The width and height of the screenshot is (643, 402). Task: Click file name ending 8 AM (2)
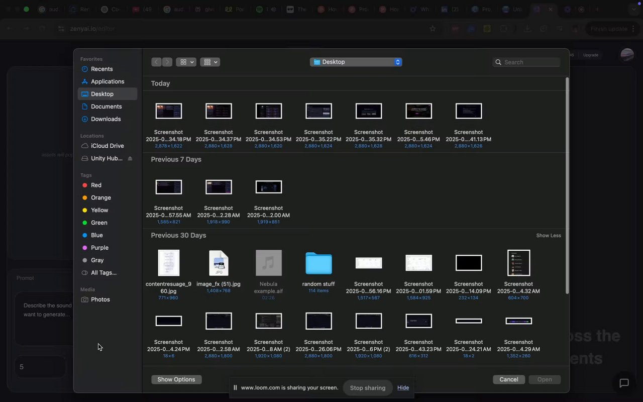269,346
